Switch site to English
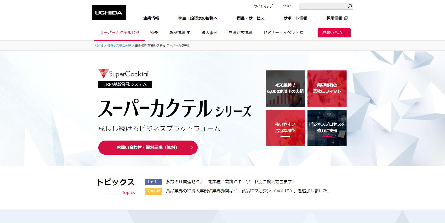The width and height of the screenshot is (445, 223). (286, 6)
